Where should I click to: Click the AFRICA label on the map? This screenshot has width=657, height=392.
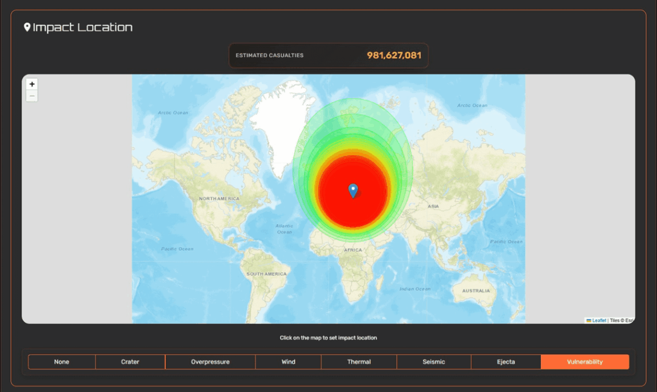point(353,250)
